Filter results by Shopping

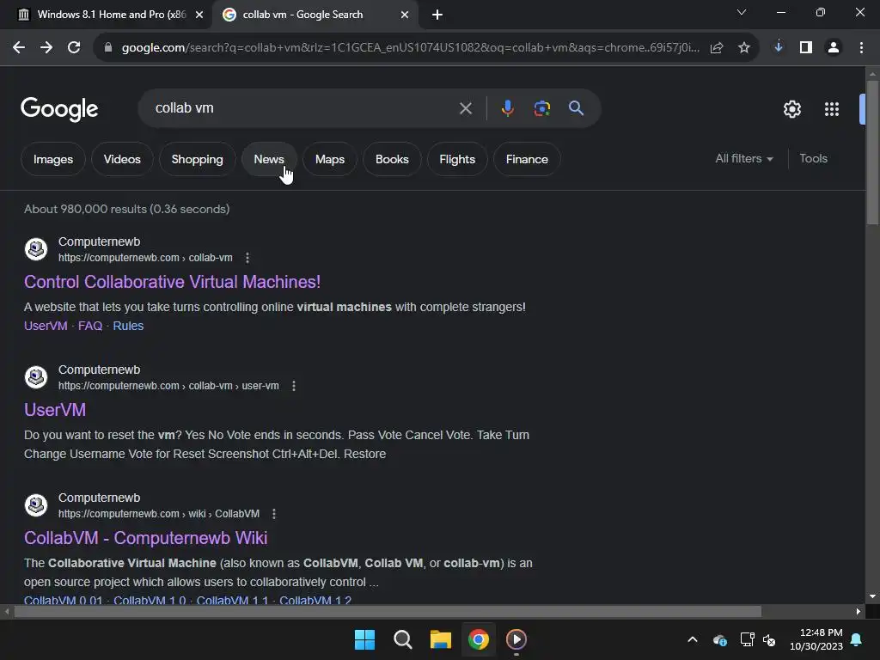(x=197, y=159)
